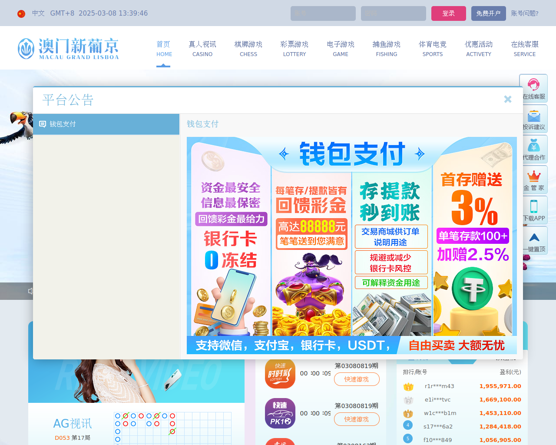
Task: Open the 优惠活动 ACTIVETY menu item
Action: coord(479,49)
